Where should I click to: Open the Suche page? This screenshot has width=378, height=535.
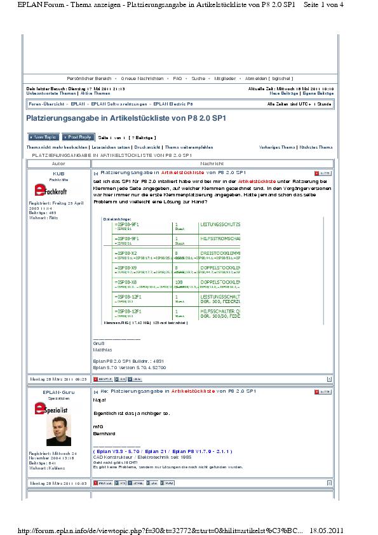coord(198,79)
